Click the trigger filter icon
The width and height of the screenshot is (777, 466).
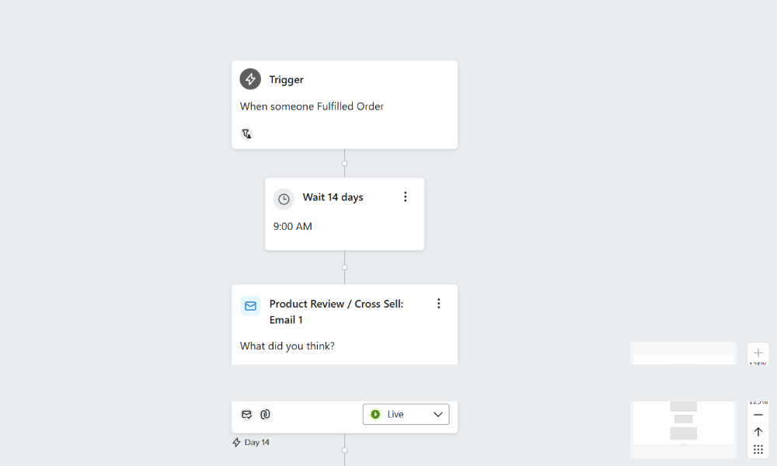point(246,134)
